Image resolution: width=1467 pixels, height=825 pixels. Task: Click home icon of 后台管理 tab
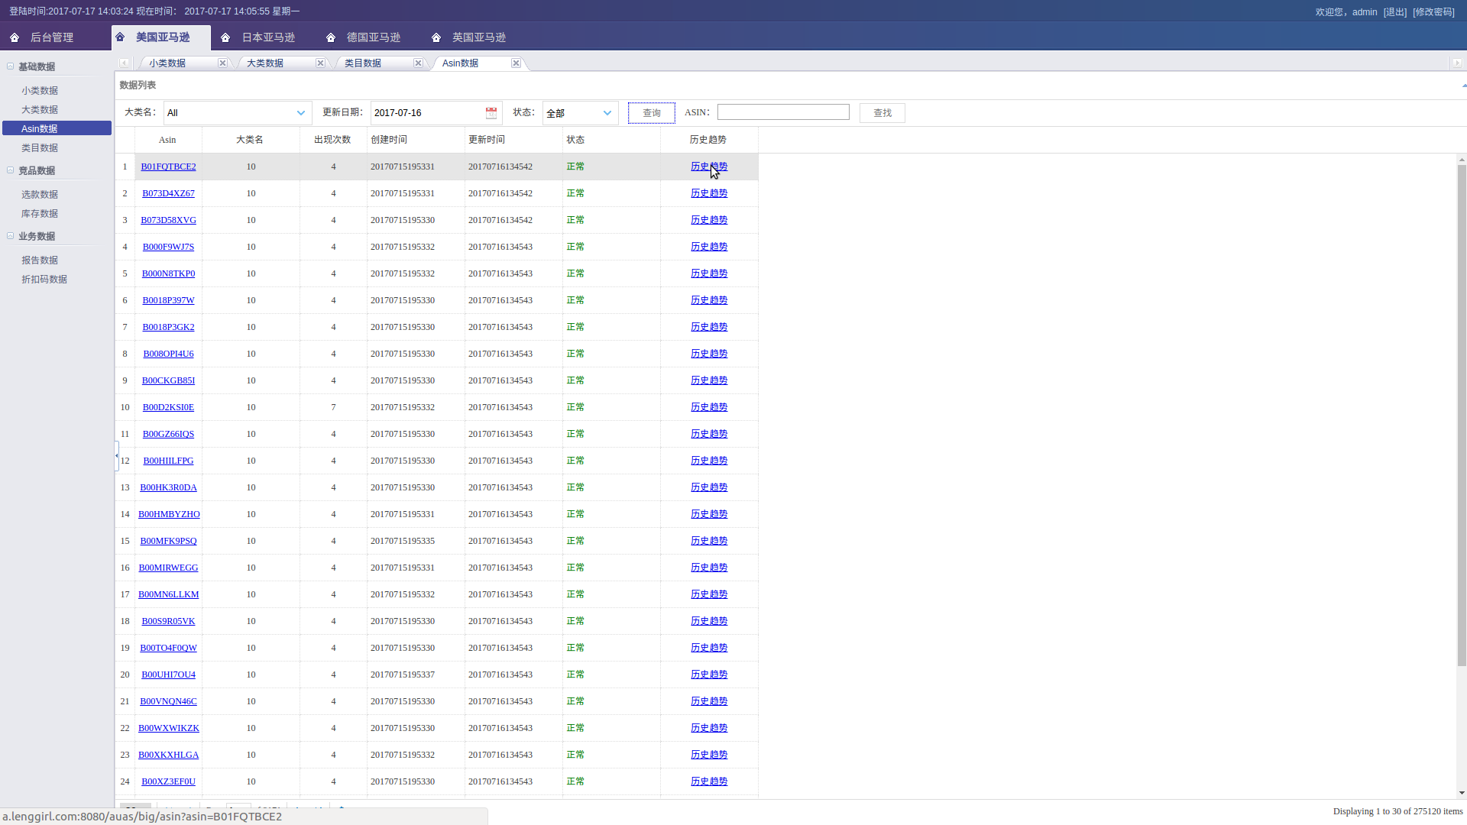click(15, 37)
